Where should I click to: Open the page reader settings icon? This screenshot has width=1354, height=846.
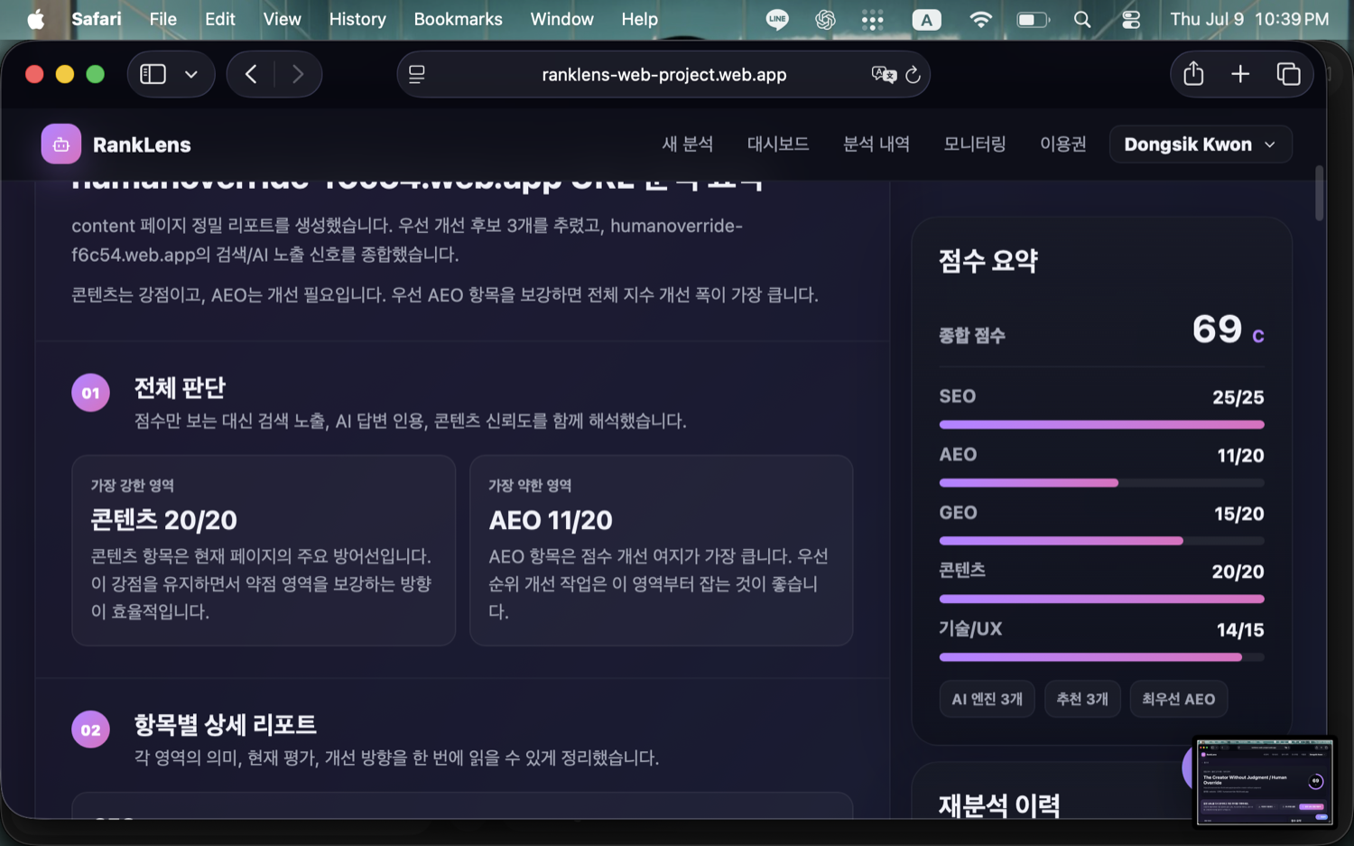pos(417,75)
